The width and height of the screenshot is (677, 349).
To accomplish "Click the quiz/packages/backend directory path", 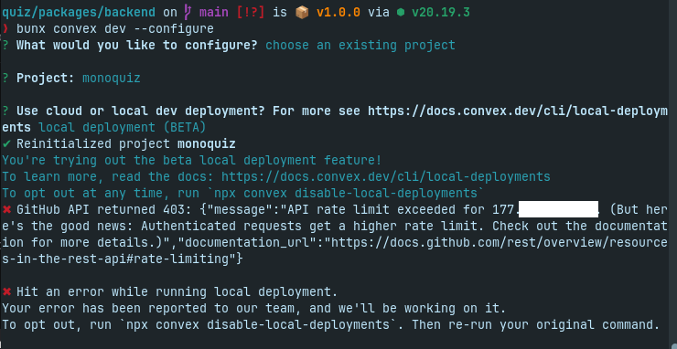I will pyautogui.click(x=79, y=13).
